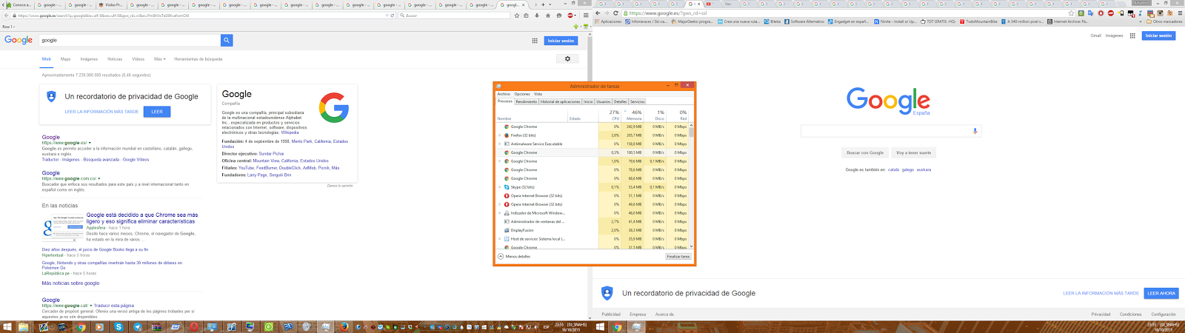Click the voice search microphone icon
1185x333 pixels.
975,131
